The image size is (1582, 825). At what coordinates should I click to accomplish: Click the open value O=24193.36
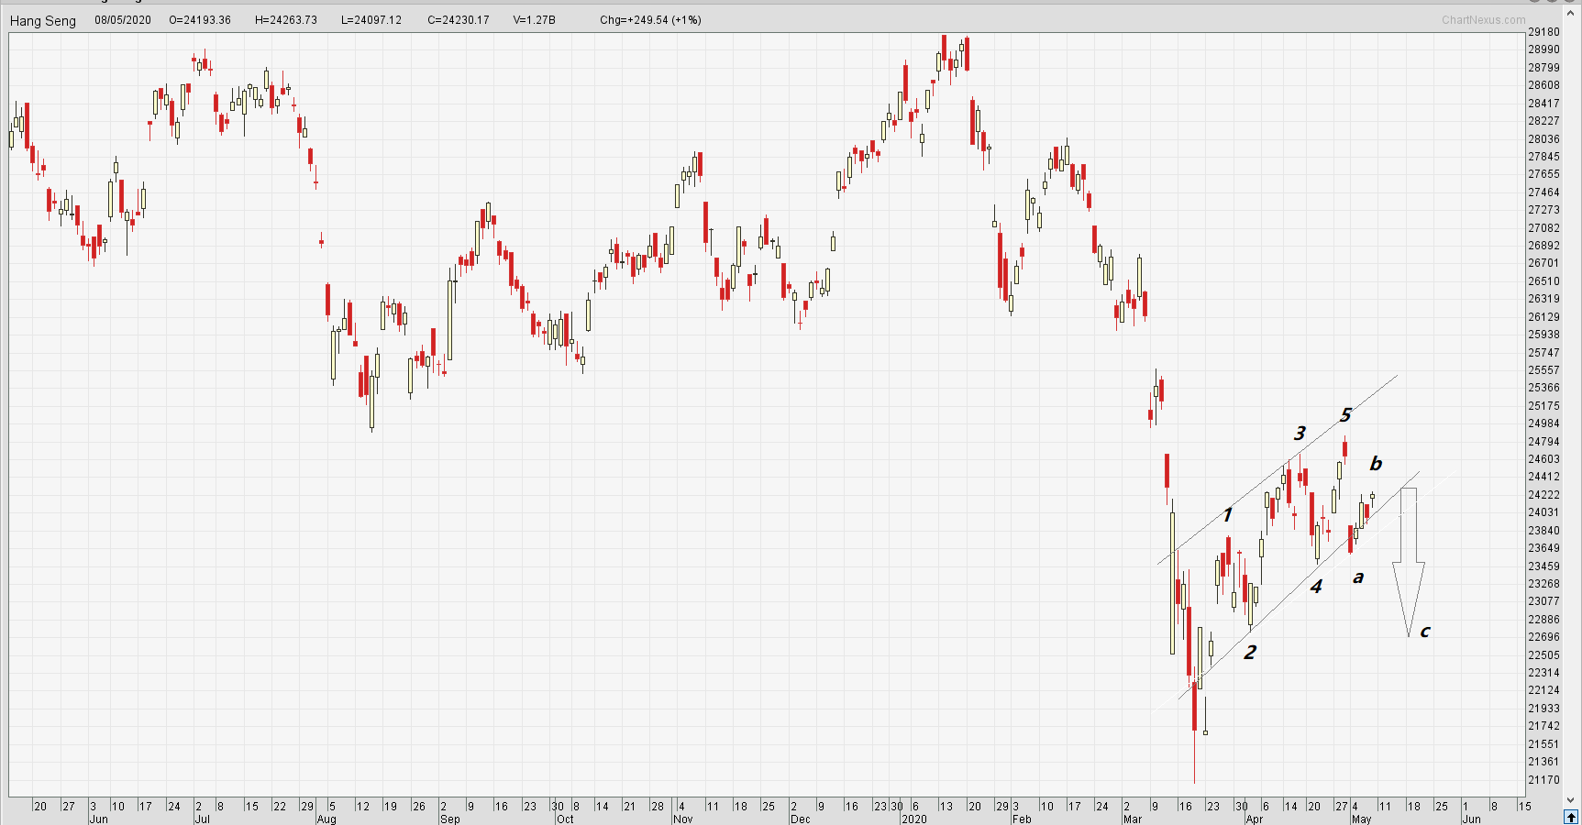tap(200, 20)
